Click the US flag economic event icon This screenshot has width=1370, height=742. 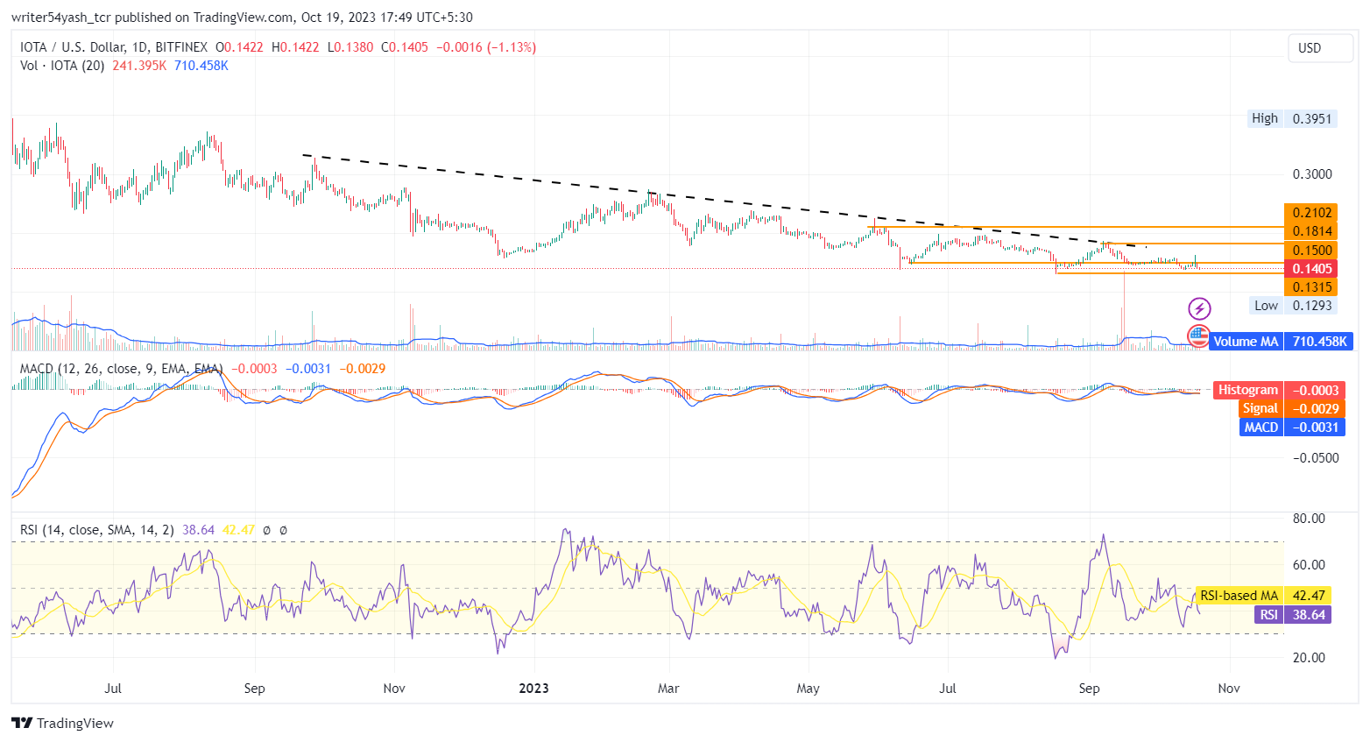pos(1197,336)
